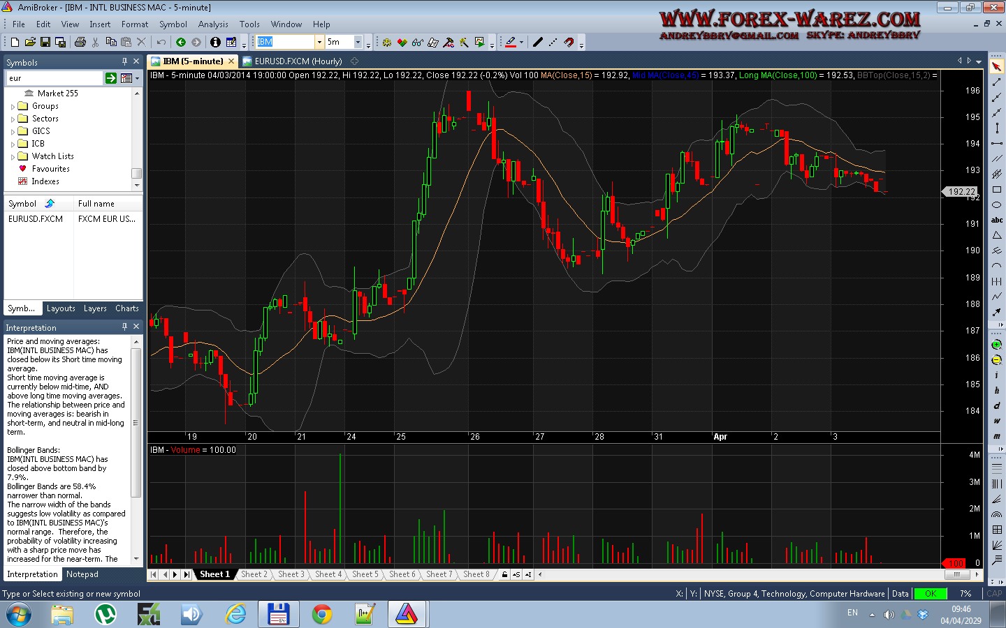The image size is (1006, 628).
Task: Click the print icon in toolbar
Action: [80, 42]
